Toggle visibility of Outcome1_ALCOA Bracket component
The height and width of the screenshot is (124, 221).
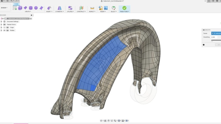(3, 18)
